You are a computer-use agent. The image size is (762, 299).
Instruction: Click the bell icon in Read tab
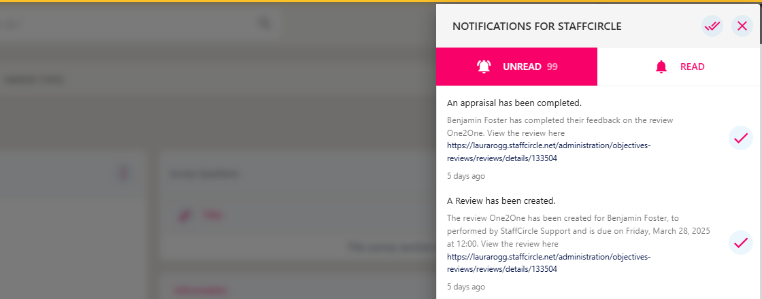point(661,67)
